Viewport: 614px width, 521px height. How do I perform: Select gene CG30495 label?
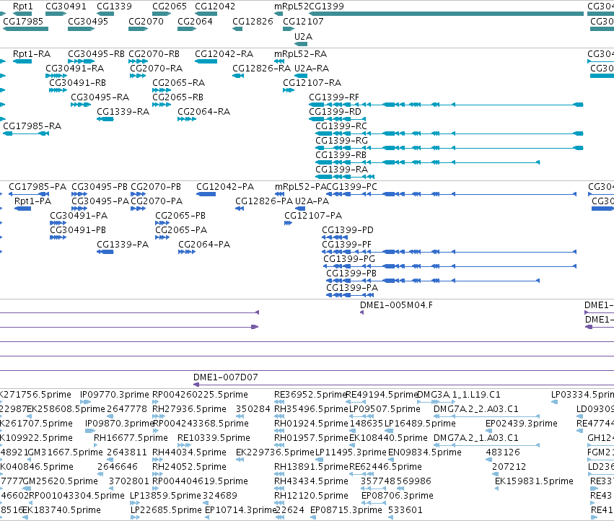pos(88,21)
